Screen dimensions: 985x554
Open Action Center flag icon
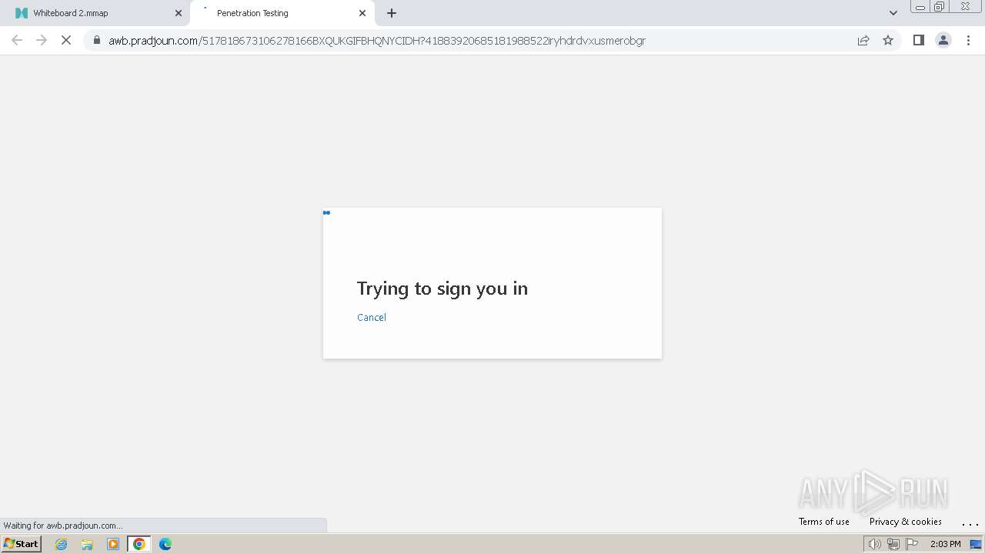[x=912, y=544]
